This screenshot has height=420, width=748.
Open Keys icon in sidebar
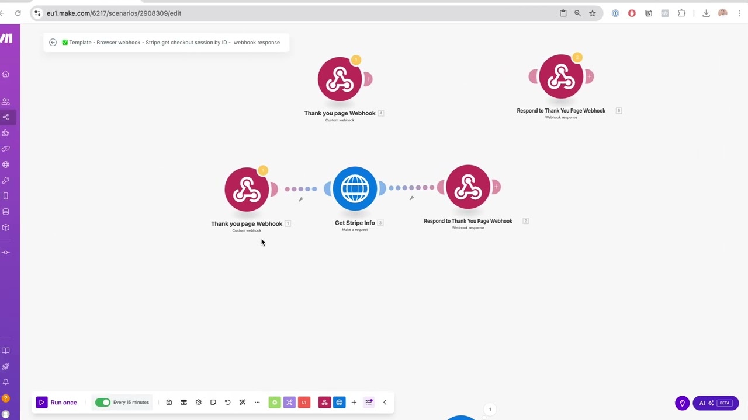coord(6,180)
